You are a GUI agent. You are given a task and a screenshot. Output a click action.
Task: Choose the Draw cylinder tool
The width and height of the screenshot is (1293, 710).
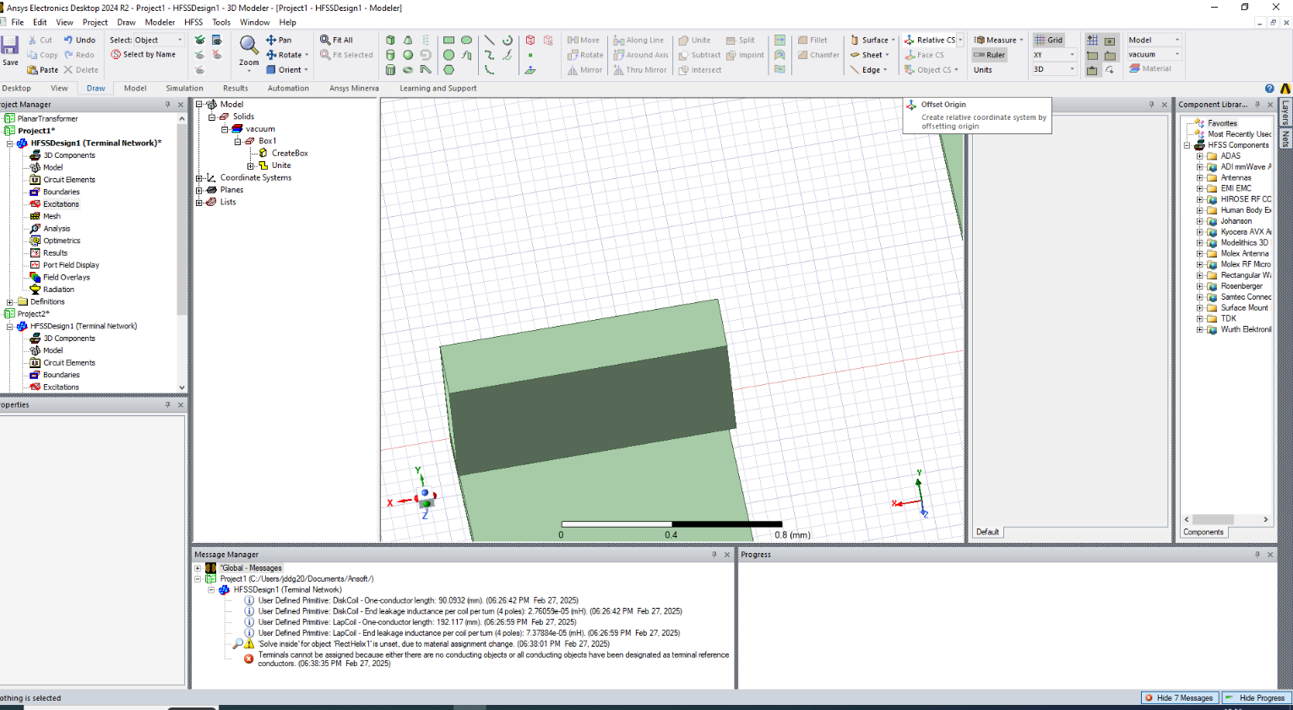tap(390, 55)
